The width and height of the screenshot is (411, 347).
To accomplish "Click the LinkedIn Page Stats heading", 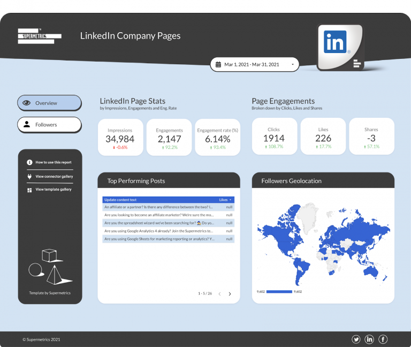I will tap(133, 101).
